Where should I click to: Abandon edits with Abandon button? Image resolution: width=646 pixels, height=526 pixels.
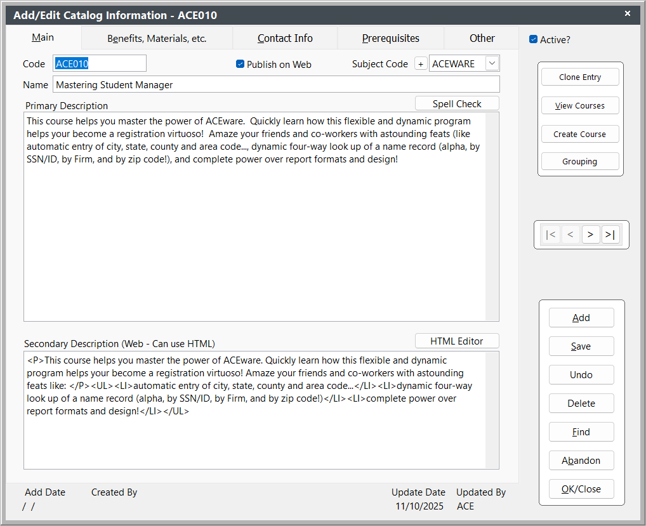pos(581,460)
